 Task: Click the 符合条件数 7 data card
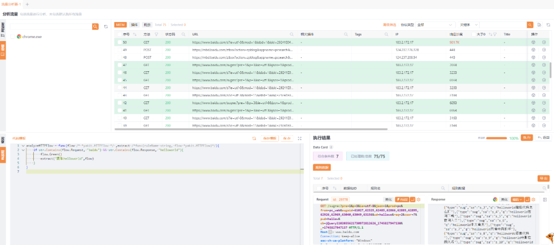pyautogui.click(x=328, y=156)
